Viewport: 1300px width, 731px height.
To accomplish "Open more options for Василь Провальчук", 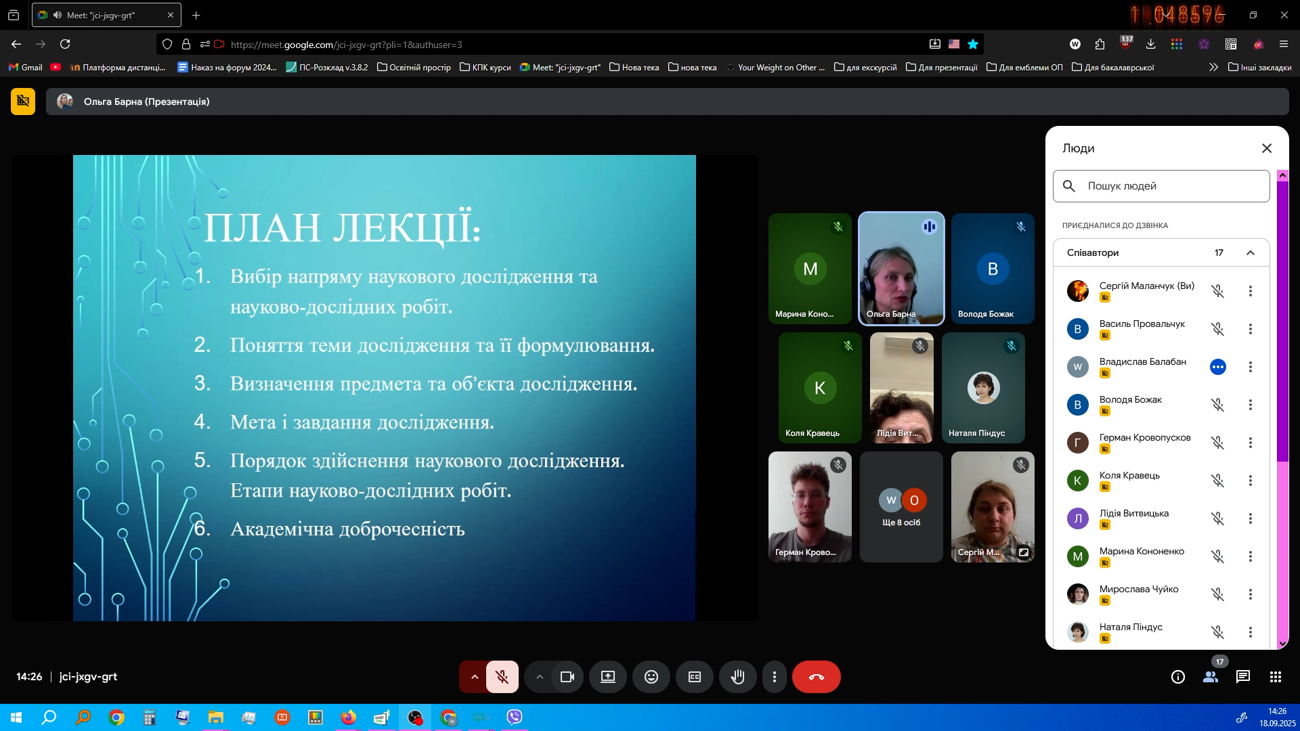I will 1250,329.
